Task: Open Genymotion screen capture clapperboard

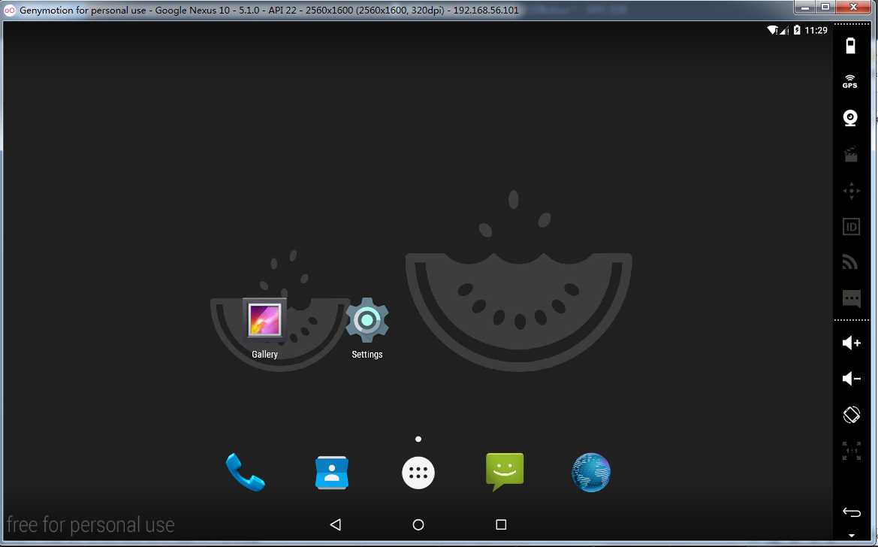Action: click(851, 154)
